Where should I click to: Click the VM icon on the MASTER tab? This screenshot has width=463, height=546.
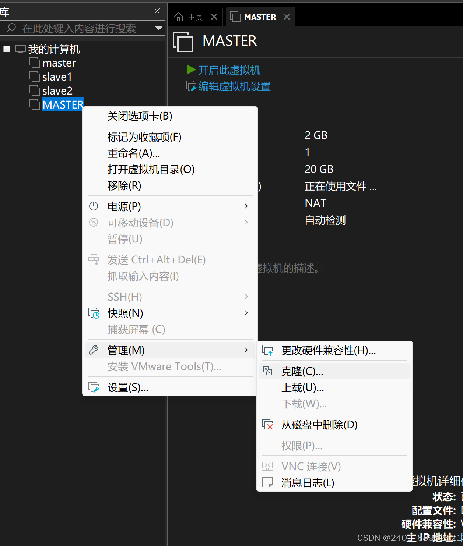(235, 17)
